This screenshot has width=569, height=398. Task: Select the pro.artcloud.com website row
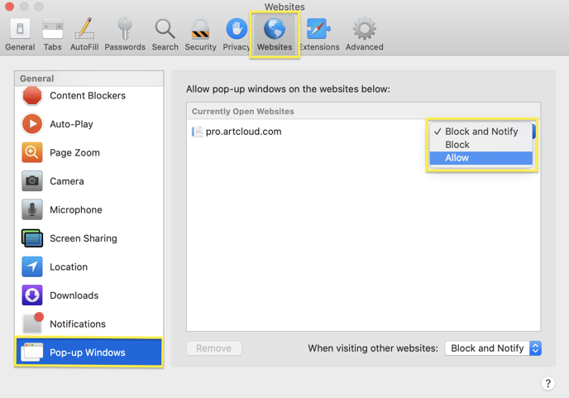click(x=307, y=132)
